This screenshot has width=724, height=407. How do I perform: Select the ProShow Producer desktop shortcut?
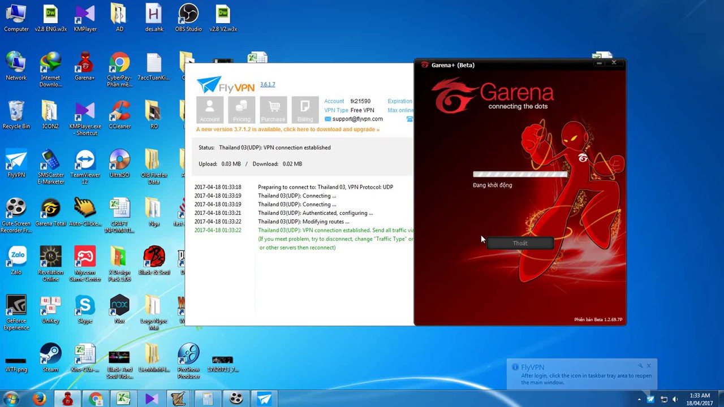[x=188, y=362]
